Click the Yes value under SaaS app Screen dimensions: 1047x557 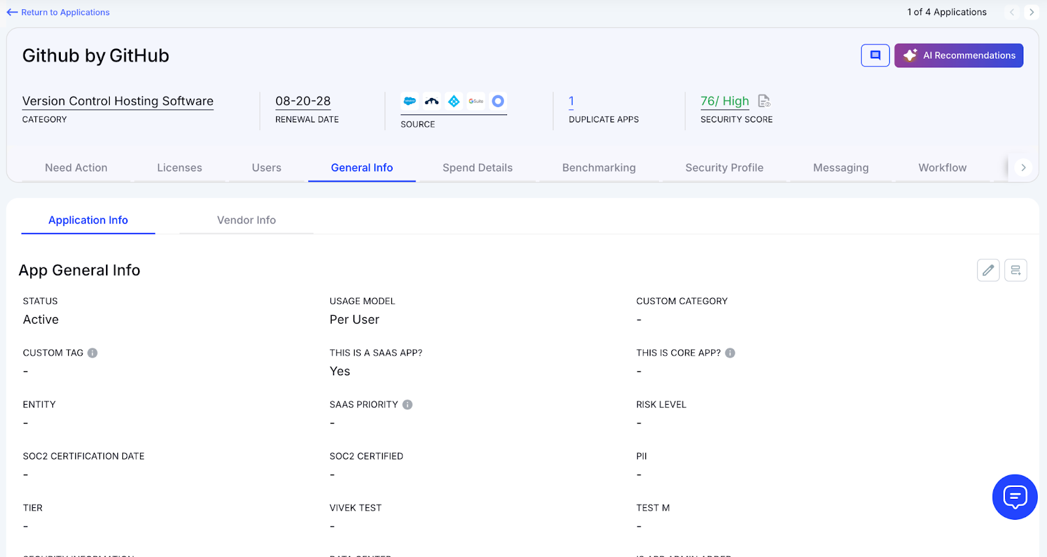pyautogui.click(x=340, y=371)
